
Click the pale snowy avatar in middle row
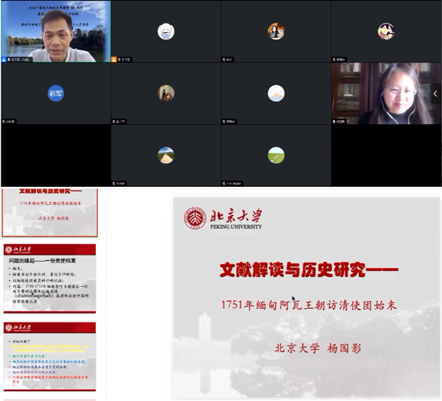pos(276,93)
